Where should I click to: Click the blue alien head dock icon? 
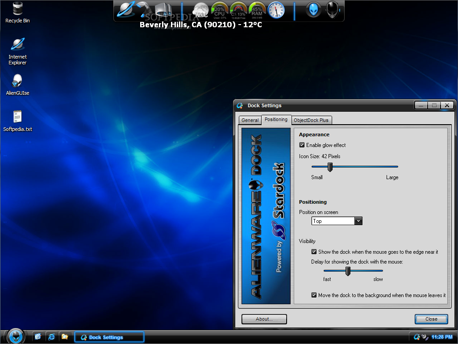tap(313, 10)
